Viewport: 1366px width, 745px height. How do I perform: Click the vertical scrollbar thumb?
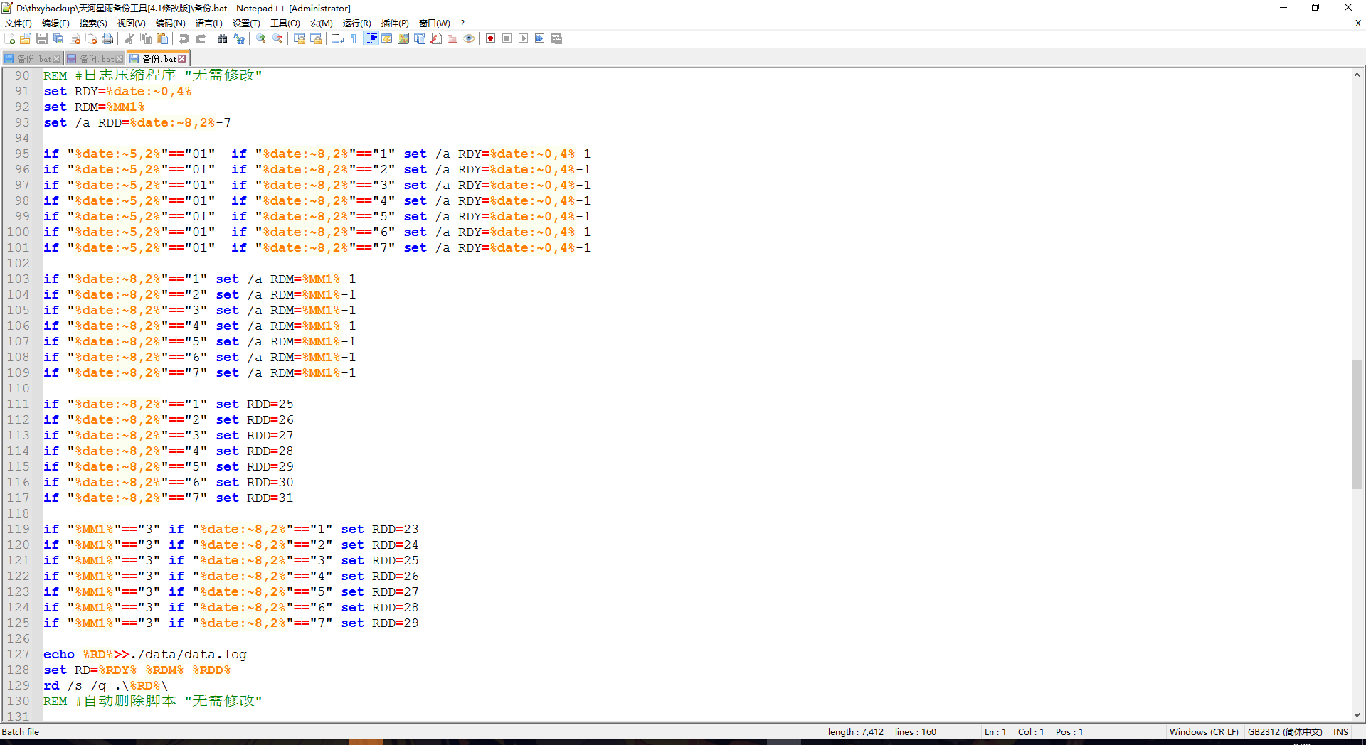1357,425
